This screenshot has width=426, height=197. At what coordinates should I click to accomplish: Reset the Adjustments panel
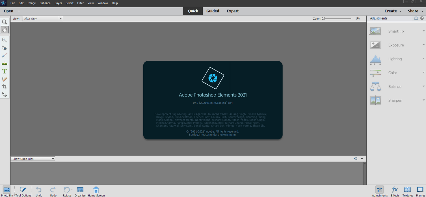[416, 18]
